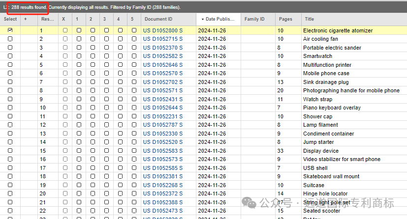Open document US D1052787 S

click(x=163, y=125)
